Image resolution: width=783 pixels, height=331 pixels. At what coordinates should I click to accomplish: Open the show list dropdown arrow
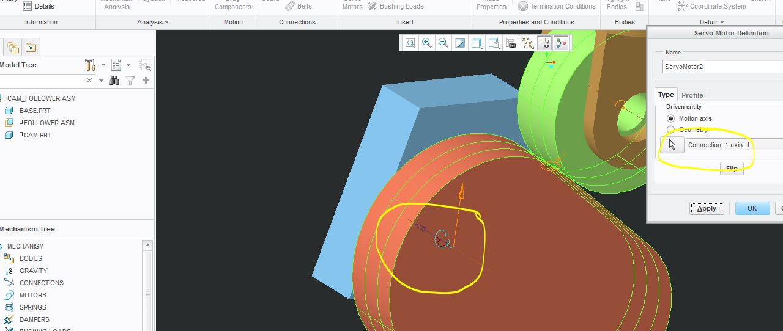[128, 65]
